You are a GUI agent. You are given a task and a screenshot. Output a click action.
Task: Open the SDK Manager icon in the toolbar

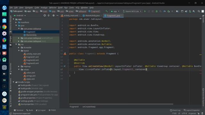click(194, 11)
